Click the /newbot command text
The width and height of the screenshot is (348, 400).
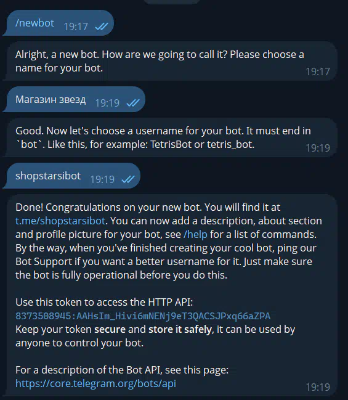pyautogui.click(x=34, y=23)
